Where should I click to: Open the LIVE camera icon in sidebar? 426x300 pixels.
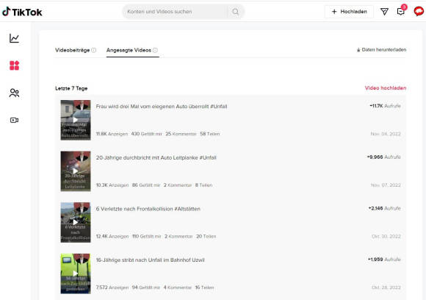14,120
